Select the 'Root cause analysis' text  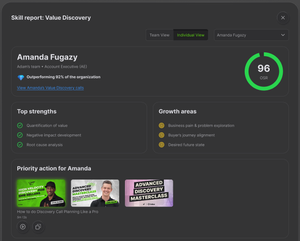[x=45, y=145]
